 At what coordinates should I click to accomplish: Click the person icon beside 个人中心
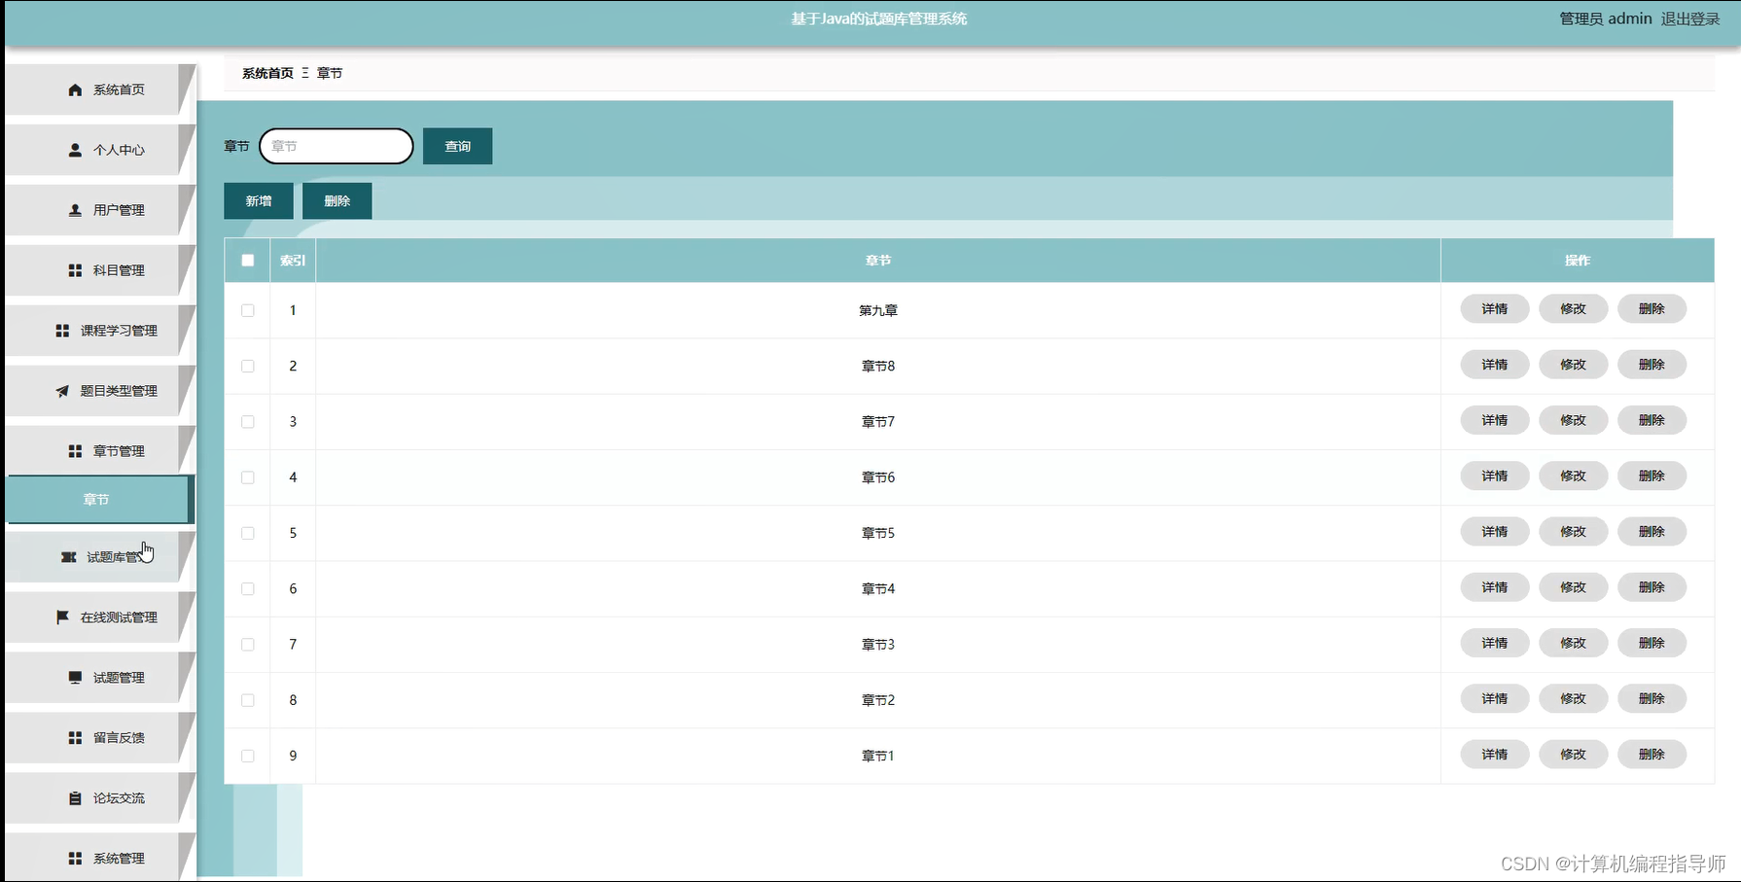(x=75, y=150)
